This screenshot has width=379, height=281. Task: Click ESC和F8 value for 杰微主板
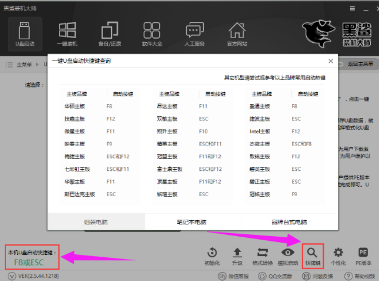pyautogui.click(x=302, y=144)
